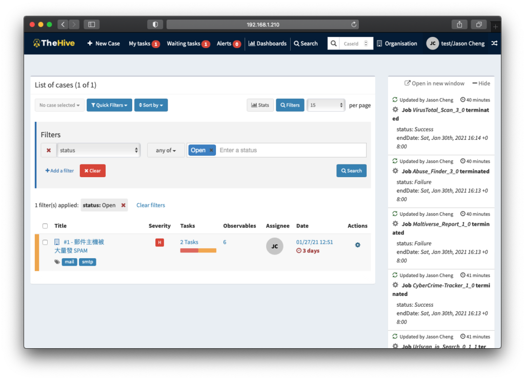Click the JC avatar in the navbar
The height and width of the screenshot is (380, 525).
pyautogui.click(x=433, y=44)
